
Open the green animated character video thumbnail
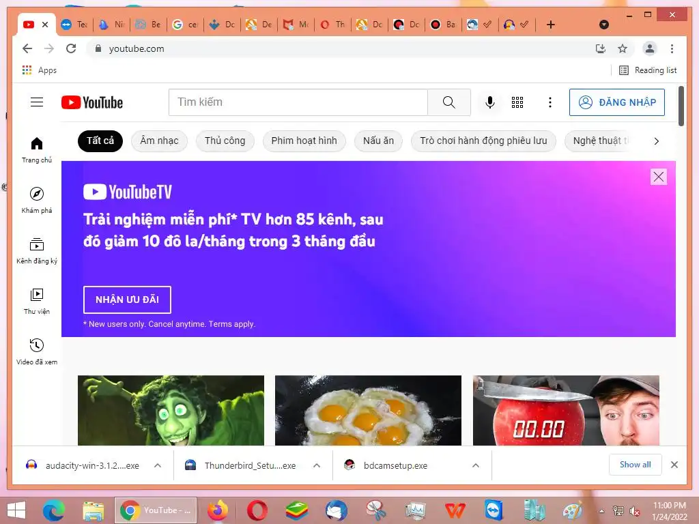171,410
